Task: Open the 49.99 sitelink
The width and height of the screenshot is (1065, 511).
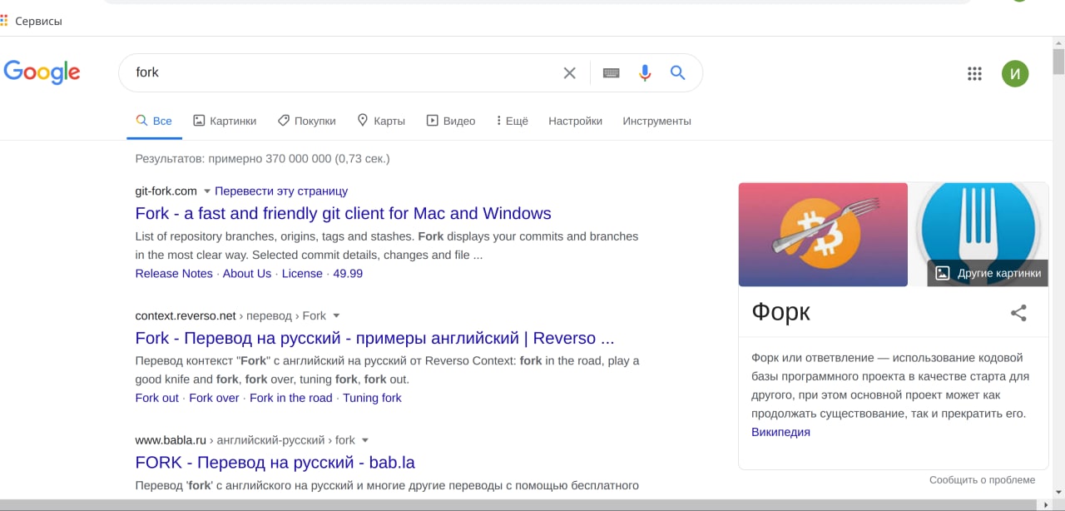Action: point(348,273)
